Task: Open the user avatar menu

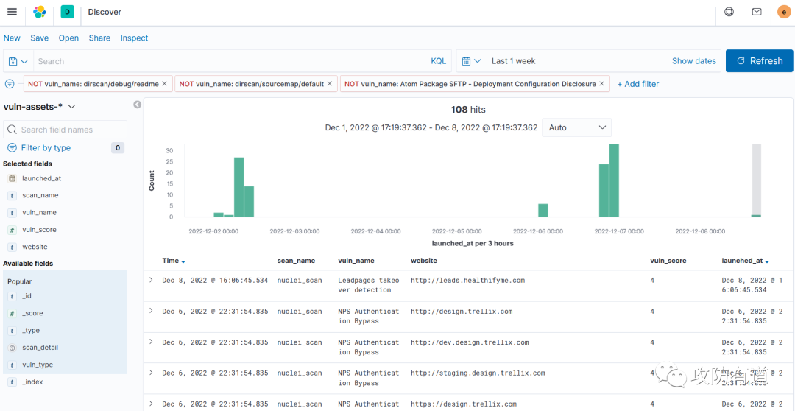Action: pyautogui.click(x=784, y=12)
